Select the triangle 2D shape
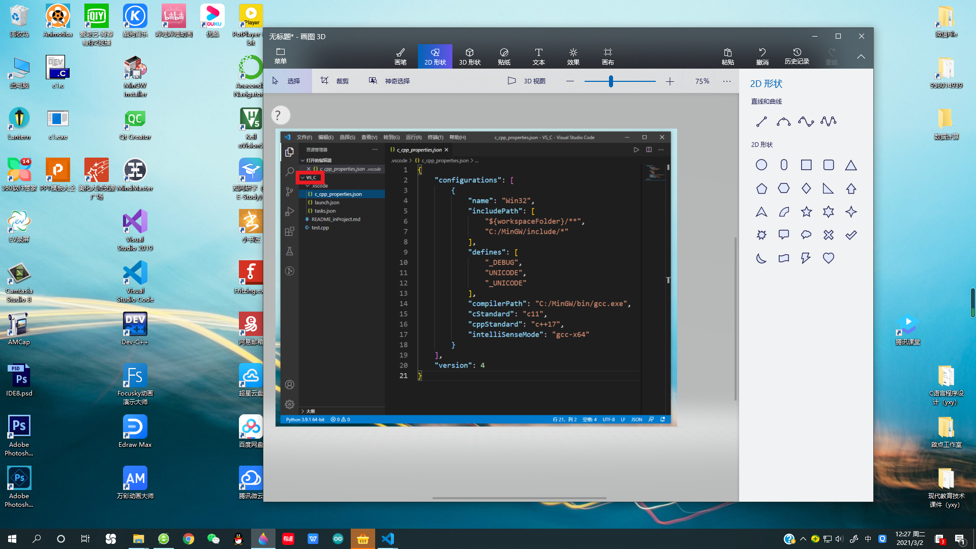 851,165
